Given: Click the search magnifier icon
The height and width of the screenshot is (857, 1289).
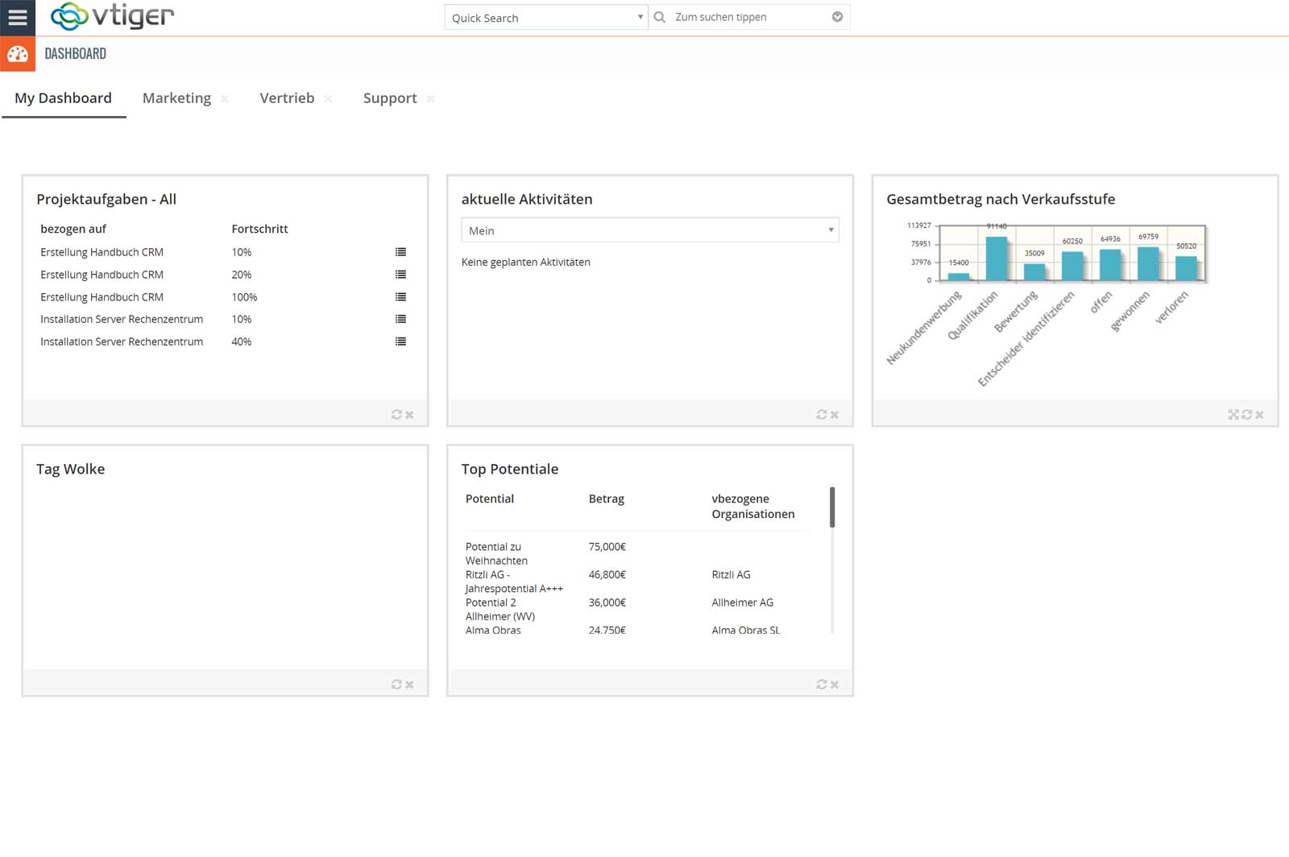Looking at the screenshot, I should point(659,16).
